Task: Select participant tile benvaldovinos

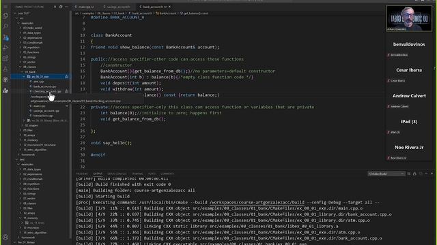Action: tap(409, 44)
